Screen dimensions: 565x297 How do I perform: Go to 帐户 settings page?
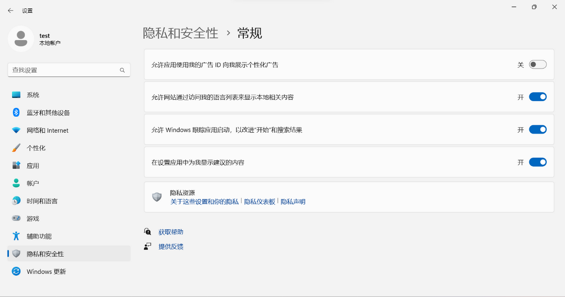69,183
